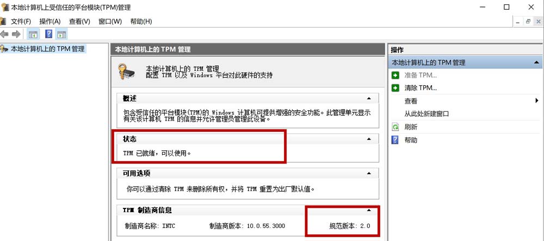The image size is (544, 241).
Task: Click the Forward arrow in toolbar
Action: coord(16,34)
